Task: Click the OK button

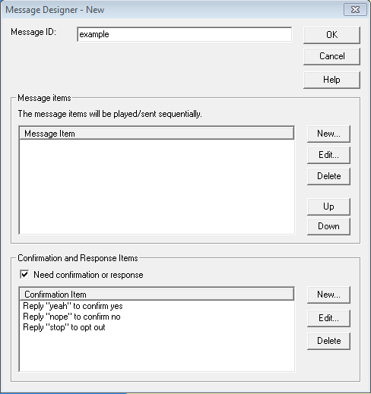Action: pyautogui.click(x=331, y=35)
